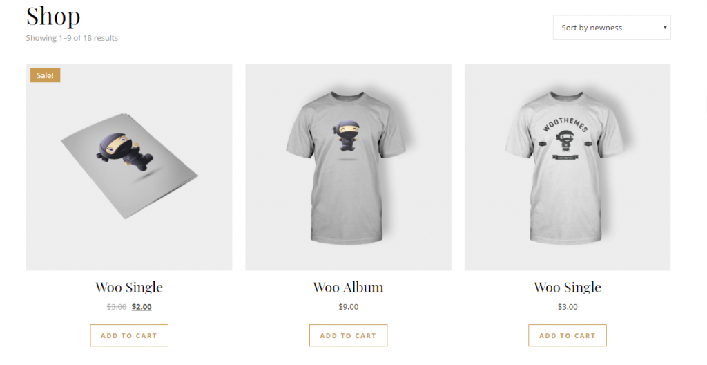Open the Woo Album product title
Image resolution: width=707 pixels, height=365 pixels.
348,288
